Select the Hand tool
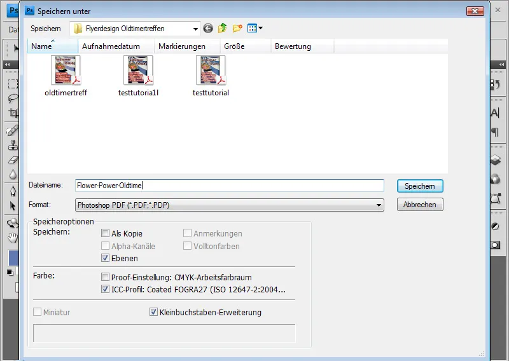The image size is (509, 361). (x=13, y=238)
